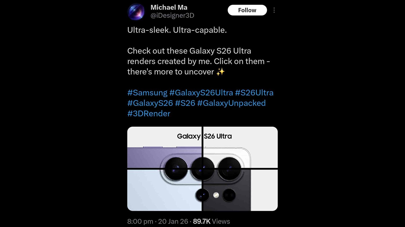This screenshot has height=227, width=405.
Task: Open the #GalaxyUnpacked hashtag
Action: 232,103
